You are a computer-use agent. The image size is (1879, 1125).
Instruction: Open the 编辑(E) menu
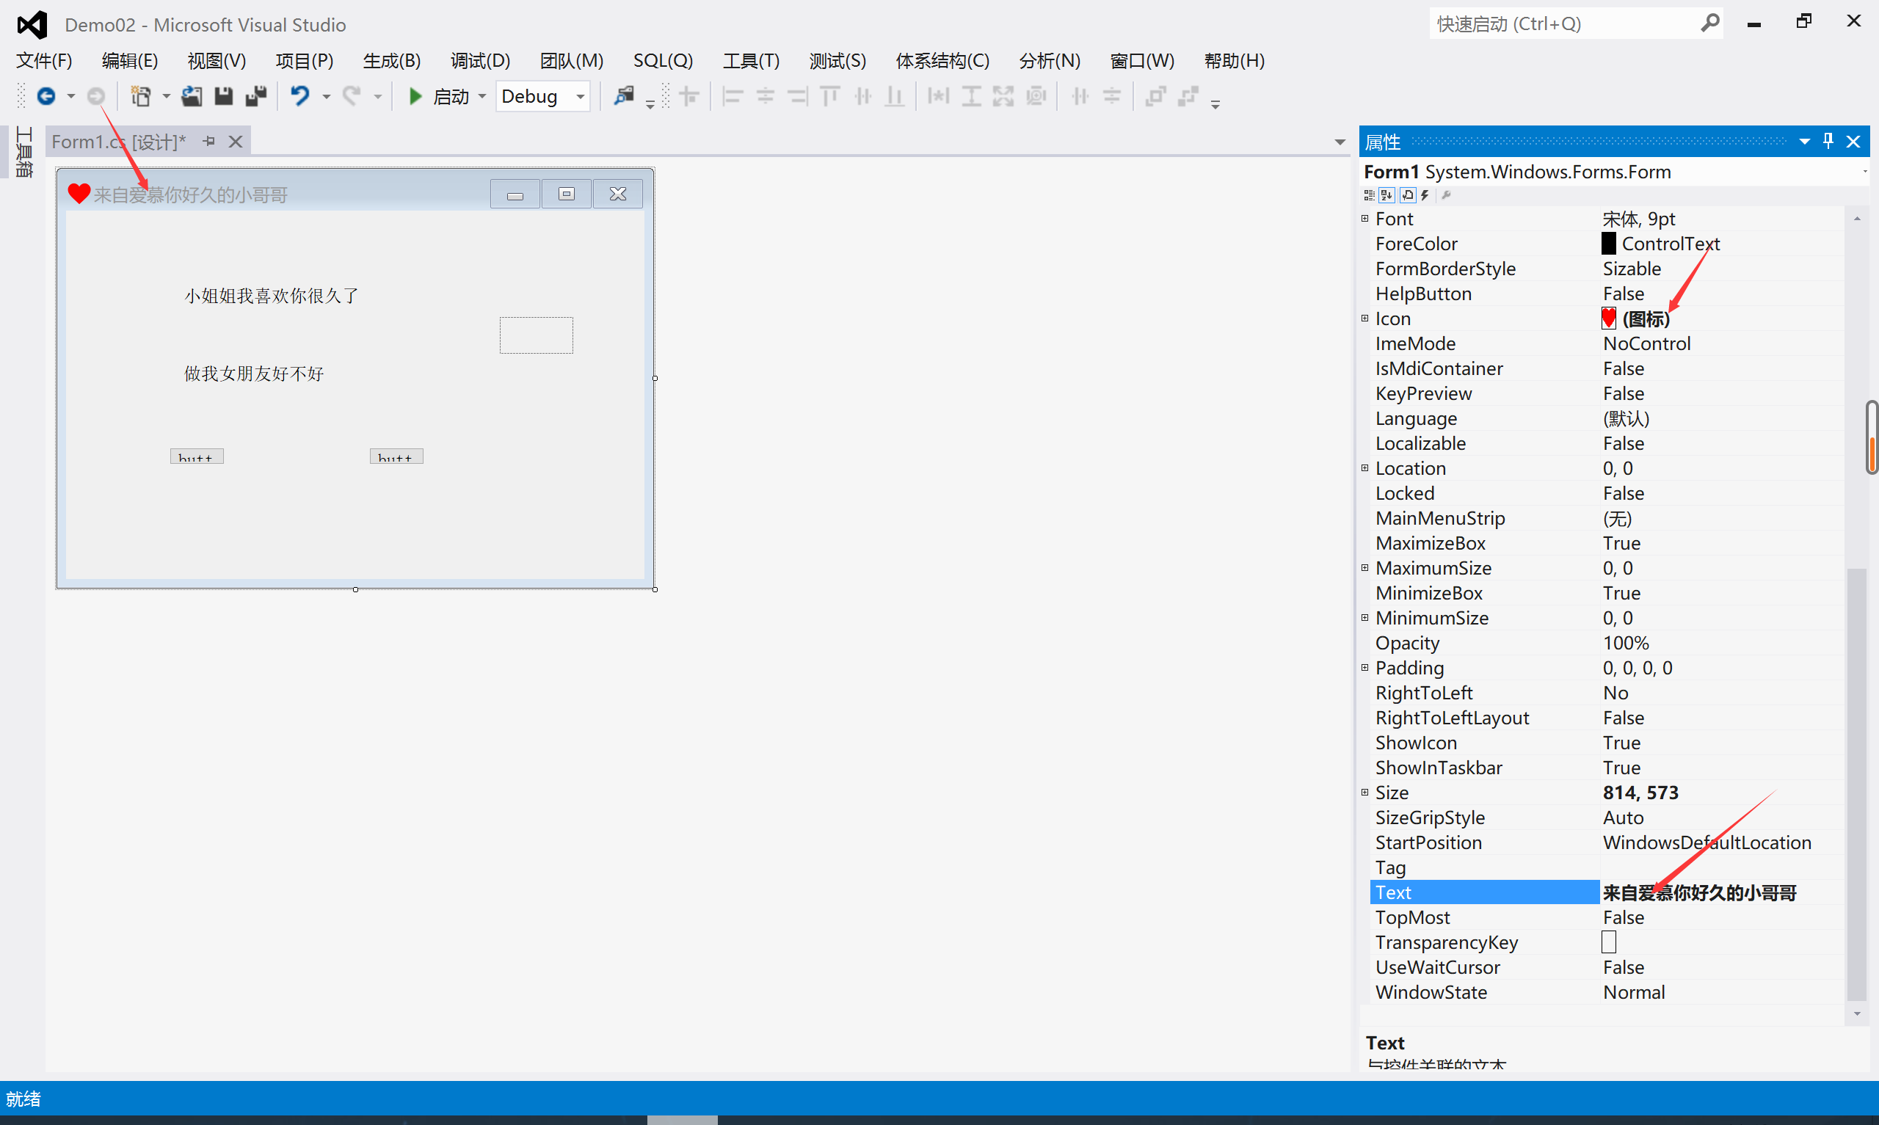[x=130, y=61]
